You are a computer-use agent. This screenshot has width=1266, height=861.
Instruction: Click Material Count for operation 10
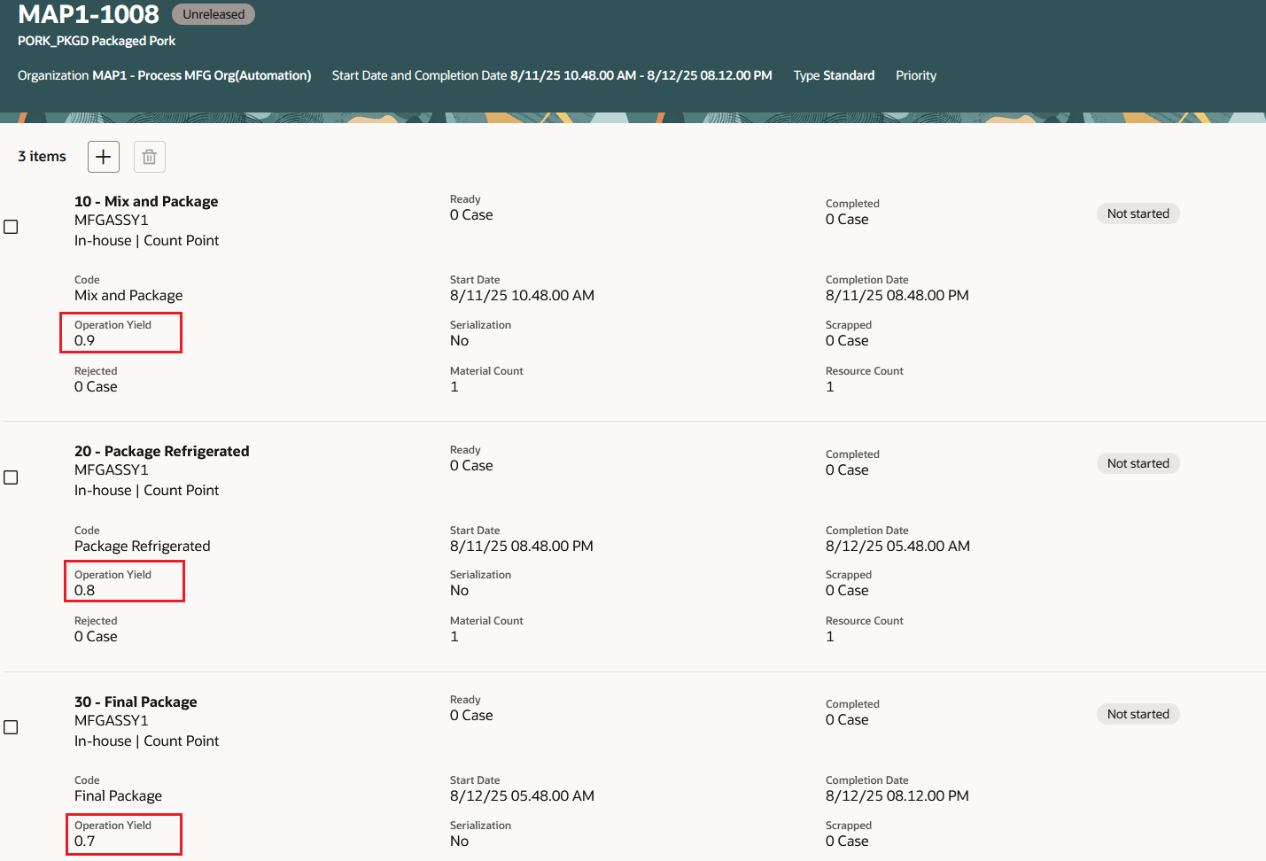coord(486,380)
